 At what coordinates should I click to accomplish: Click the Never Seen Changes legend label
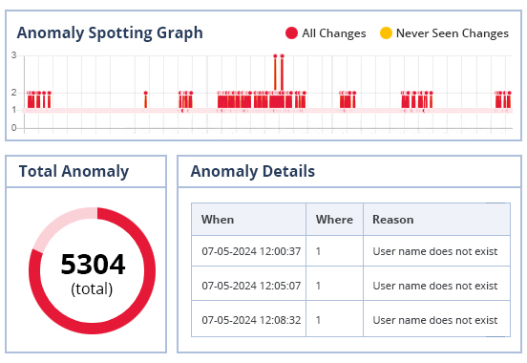click(x=452, y=33)
